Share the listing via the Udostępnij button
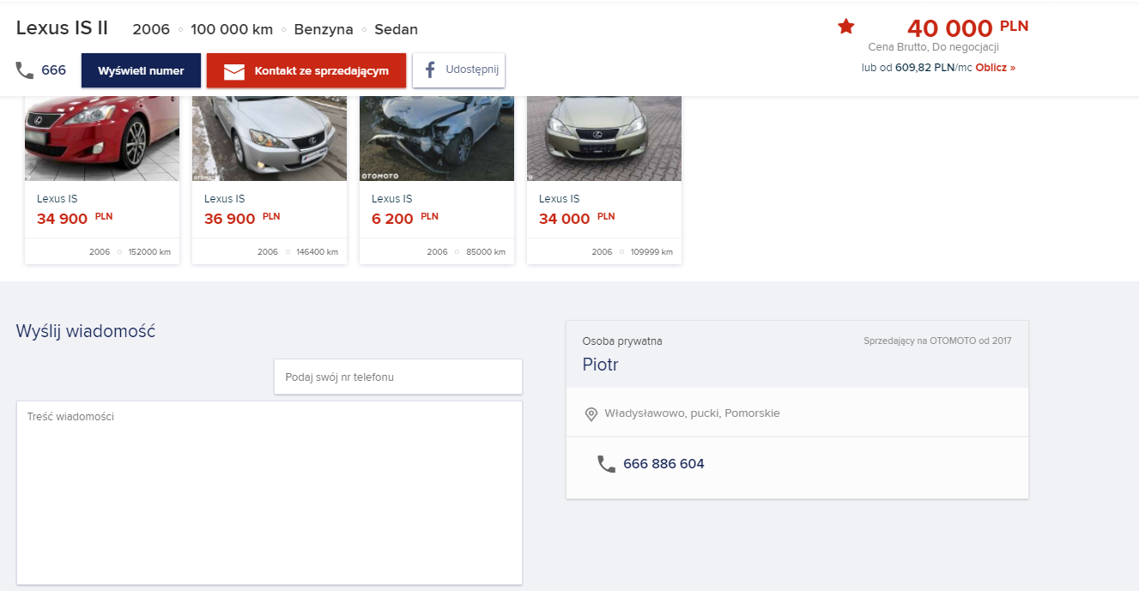 [x=459, y=70]
